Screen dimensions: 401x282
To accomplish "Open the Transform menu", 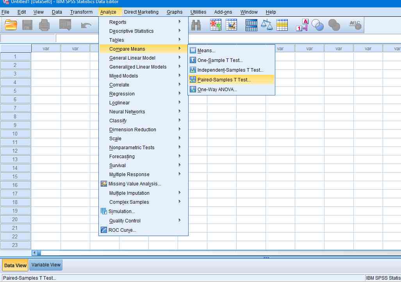I will [x=81, y=12].
